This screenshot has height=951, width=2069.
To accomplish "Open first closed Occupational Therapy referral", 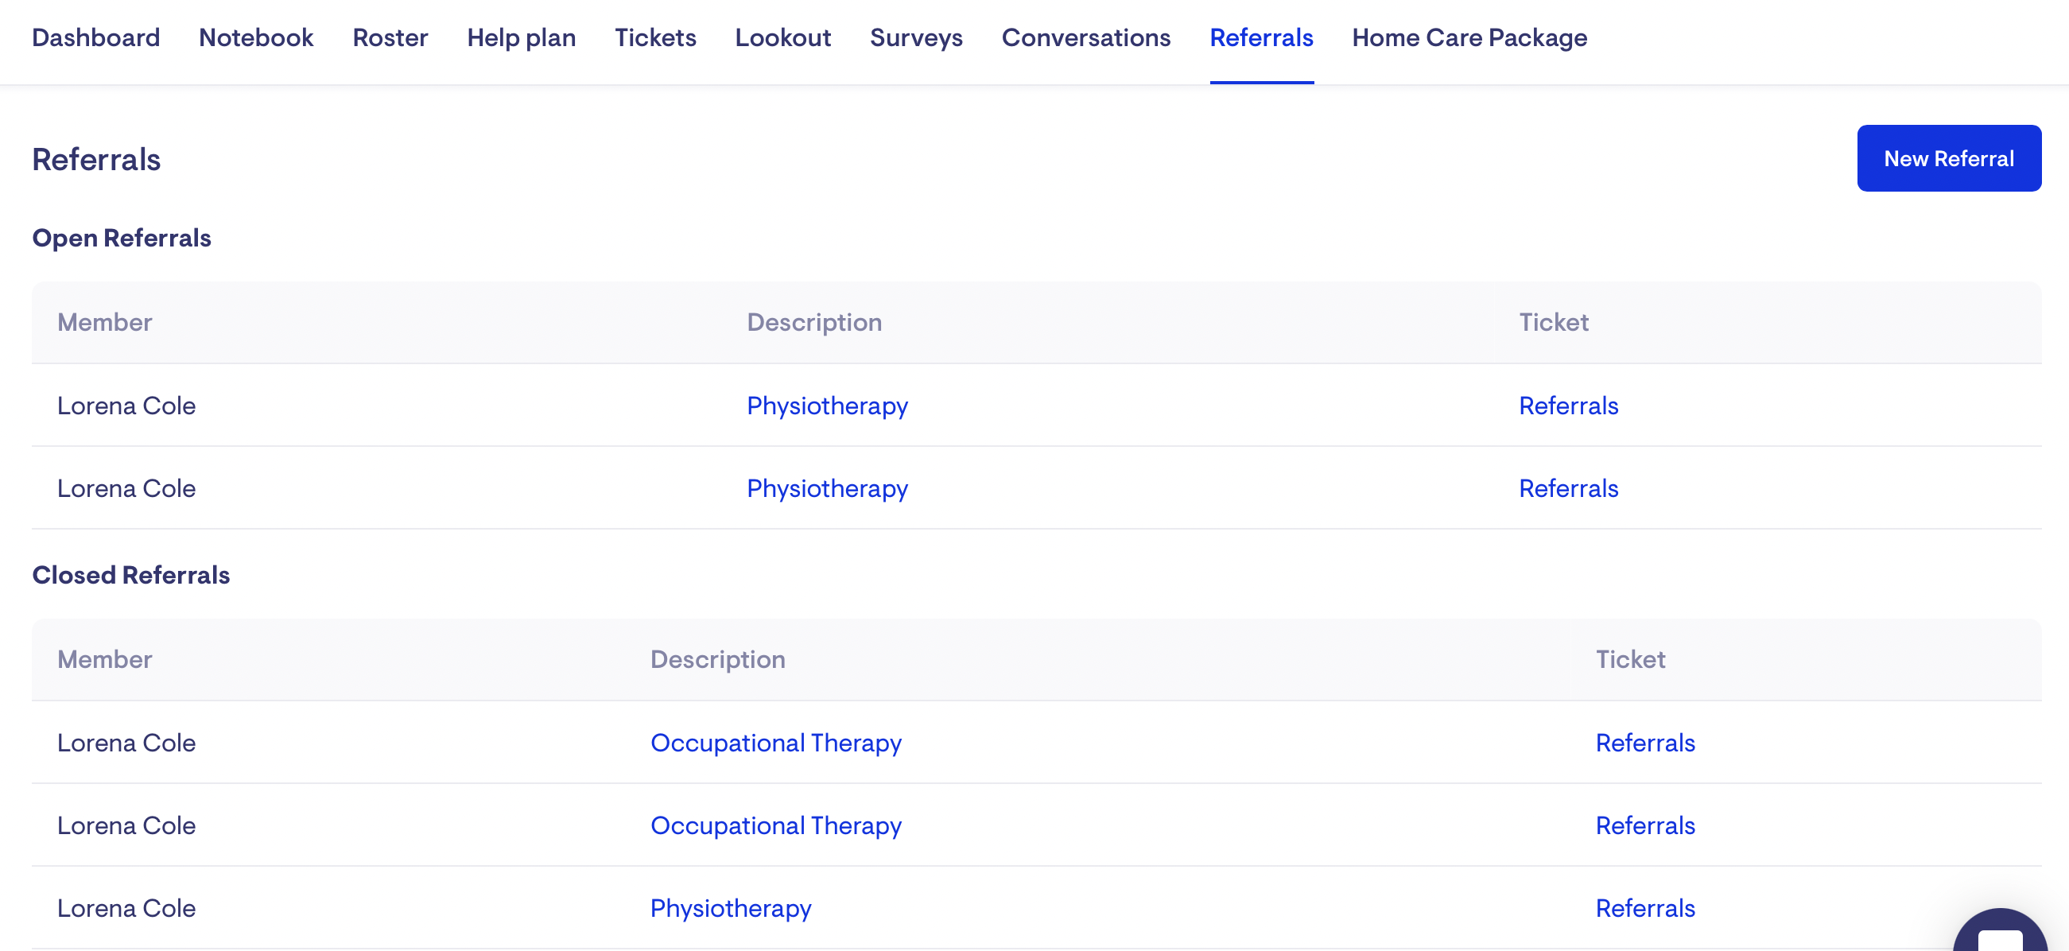I will (x=776, y=743).
